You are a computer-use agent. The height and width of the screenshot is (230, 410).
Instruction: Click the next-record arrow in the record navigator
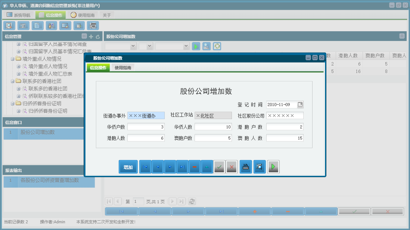170,167
